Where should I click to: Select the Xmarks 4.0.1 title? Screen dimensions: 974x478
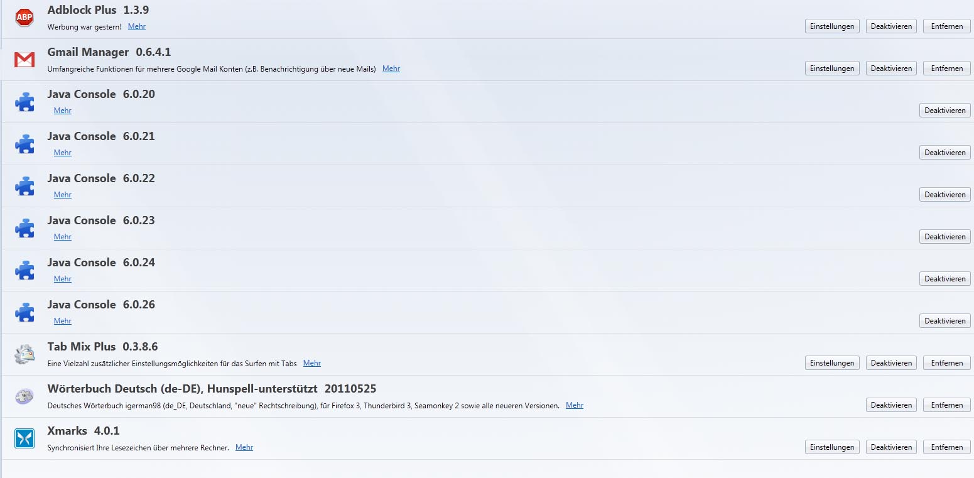click(x=84, y=431)
